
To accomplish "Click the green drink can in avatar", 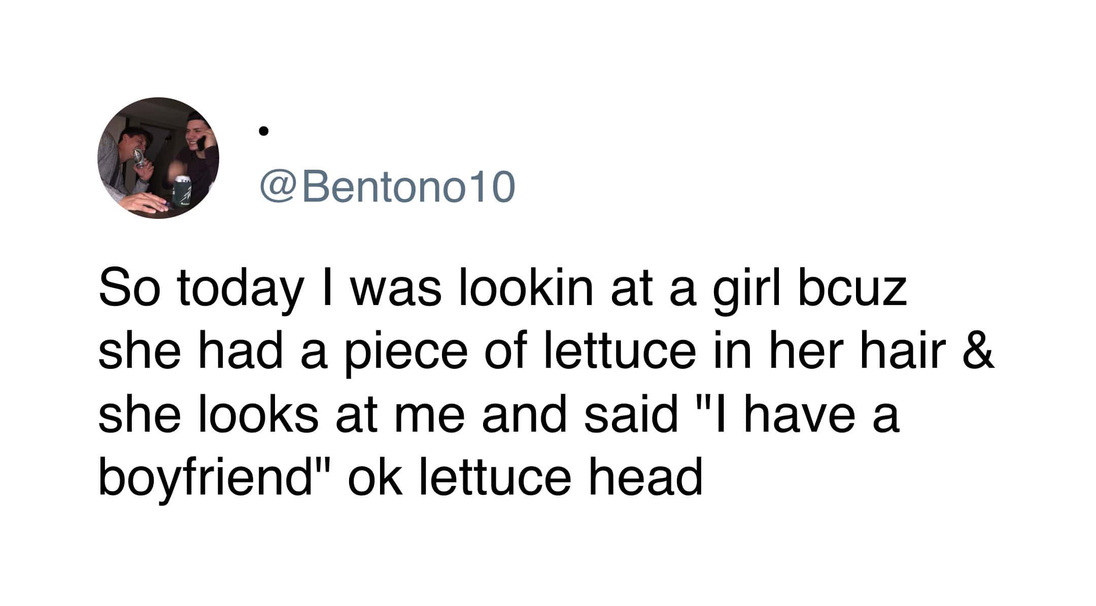I will [x=182, y=192].
